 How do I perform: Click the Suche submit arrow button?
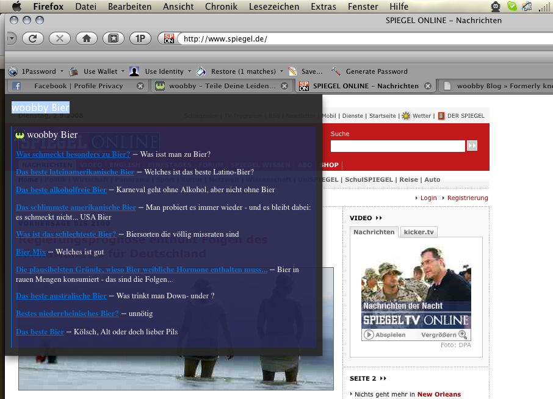tap(472, 146)
